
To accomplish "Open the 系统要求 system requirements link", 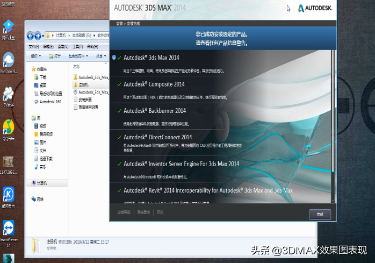I will click(144, 212).
